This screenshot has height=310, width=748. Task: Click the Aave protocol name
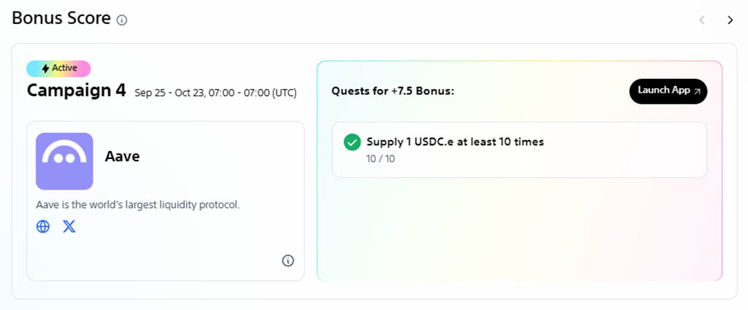pos(122,156)
